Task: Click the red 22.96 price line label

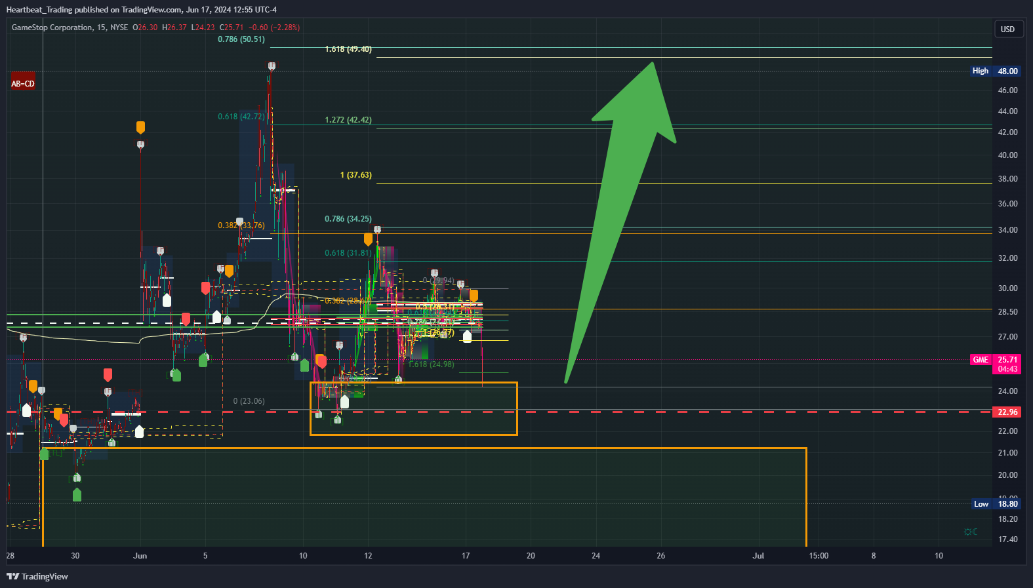Action: pos(1007,412)
